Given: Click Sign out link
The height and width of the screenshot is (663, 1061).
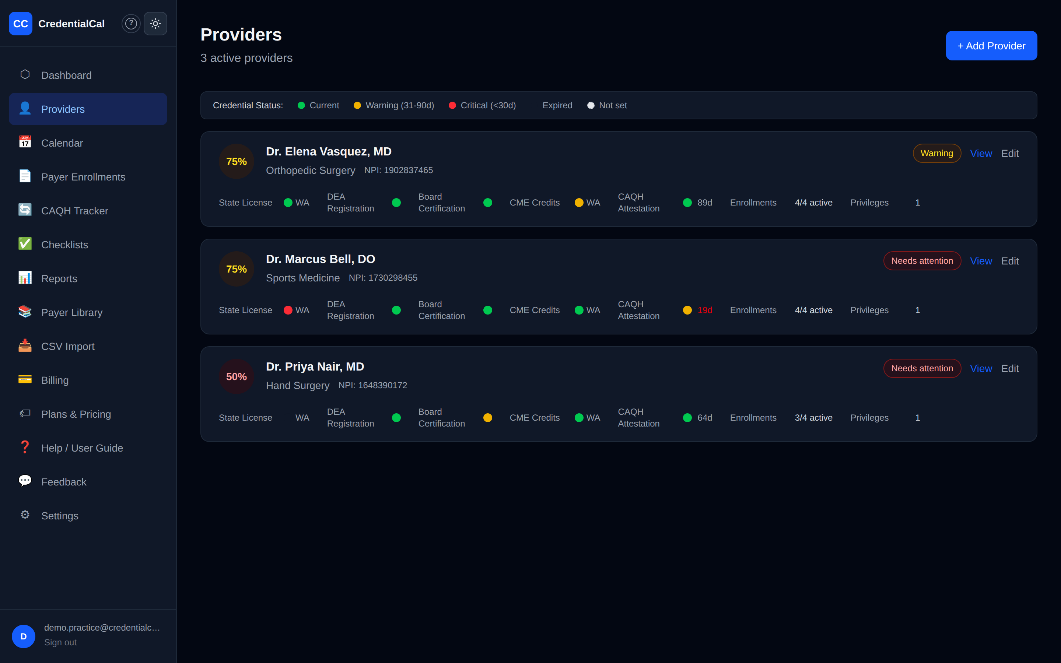Looking at the screenshot, I should tap(60, 642).
